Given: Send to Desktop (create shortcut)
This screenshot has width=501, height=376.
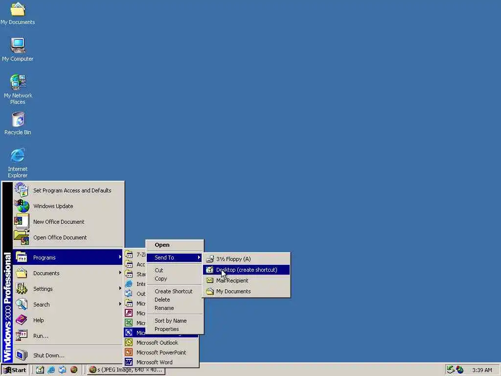Looking at the screenshot, I should point(247,270).
